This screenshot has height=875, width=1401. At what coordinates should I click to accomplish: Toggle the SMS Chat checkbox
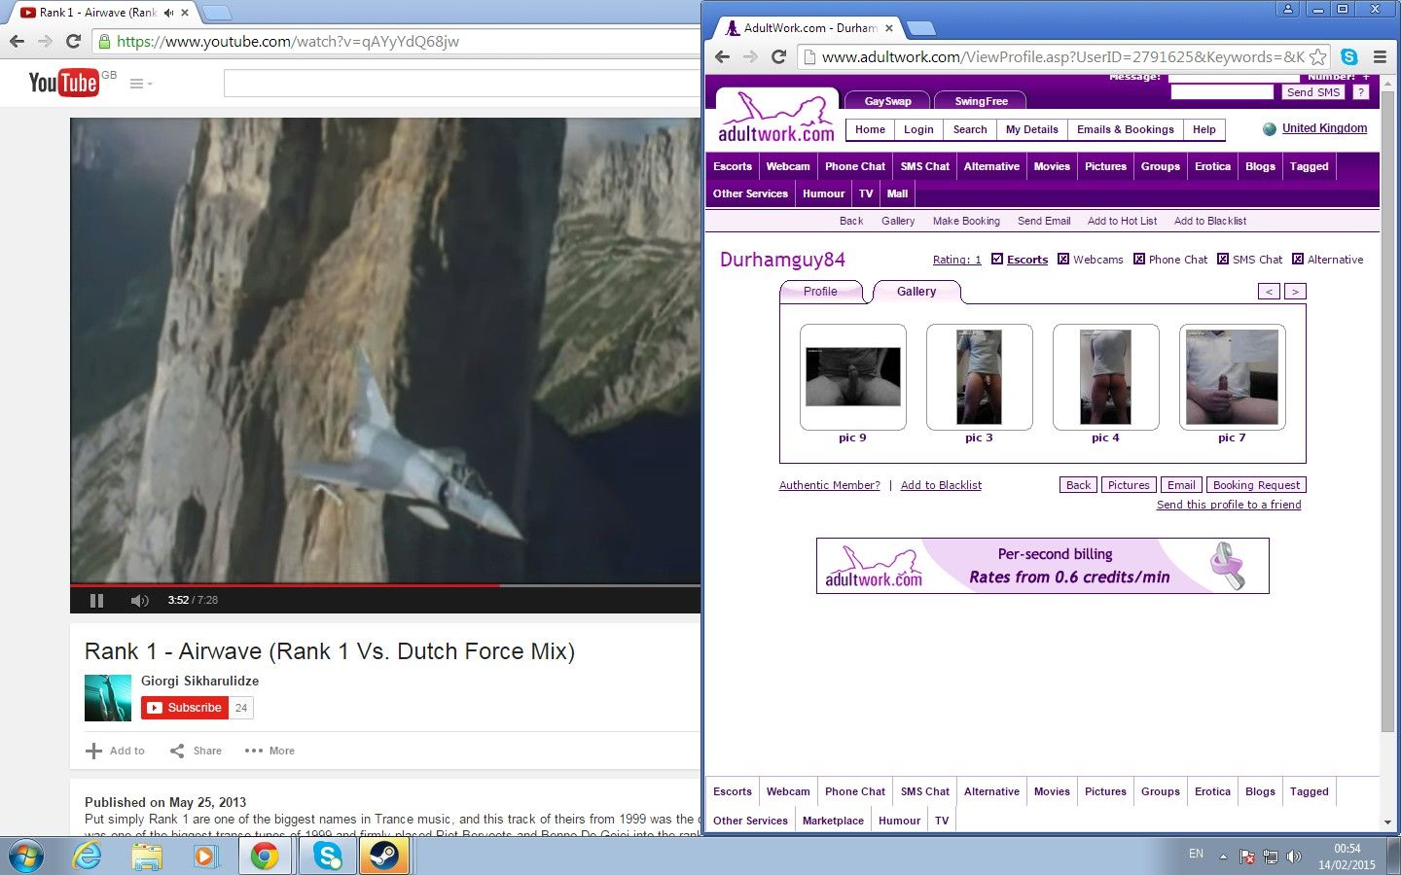pyautogui.click(x=1223, y=259)
